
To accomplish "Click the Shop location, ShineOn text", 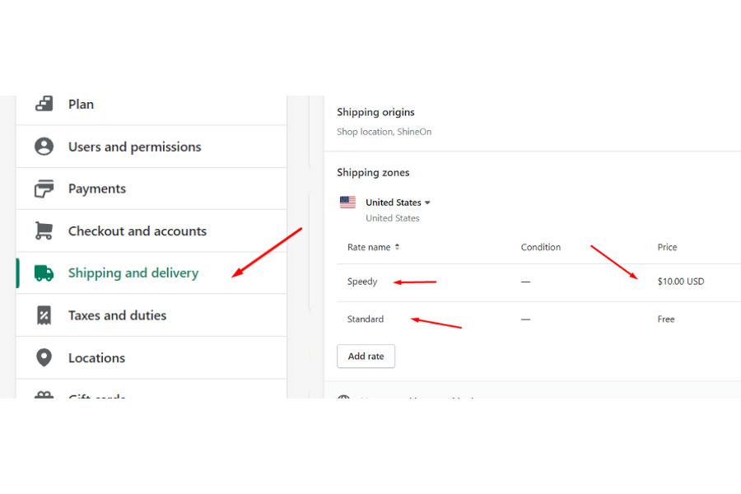I will [x=384, y=132].
